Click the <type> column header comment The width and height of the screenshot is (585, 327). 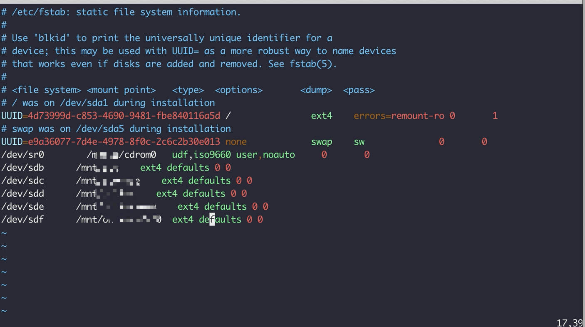point(188,90)
